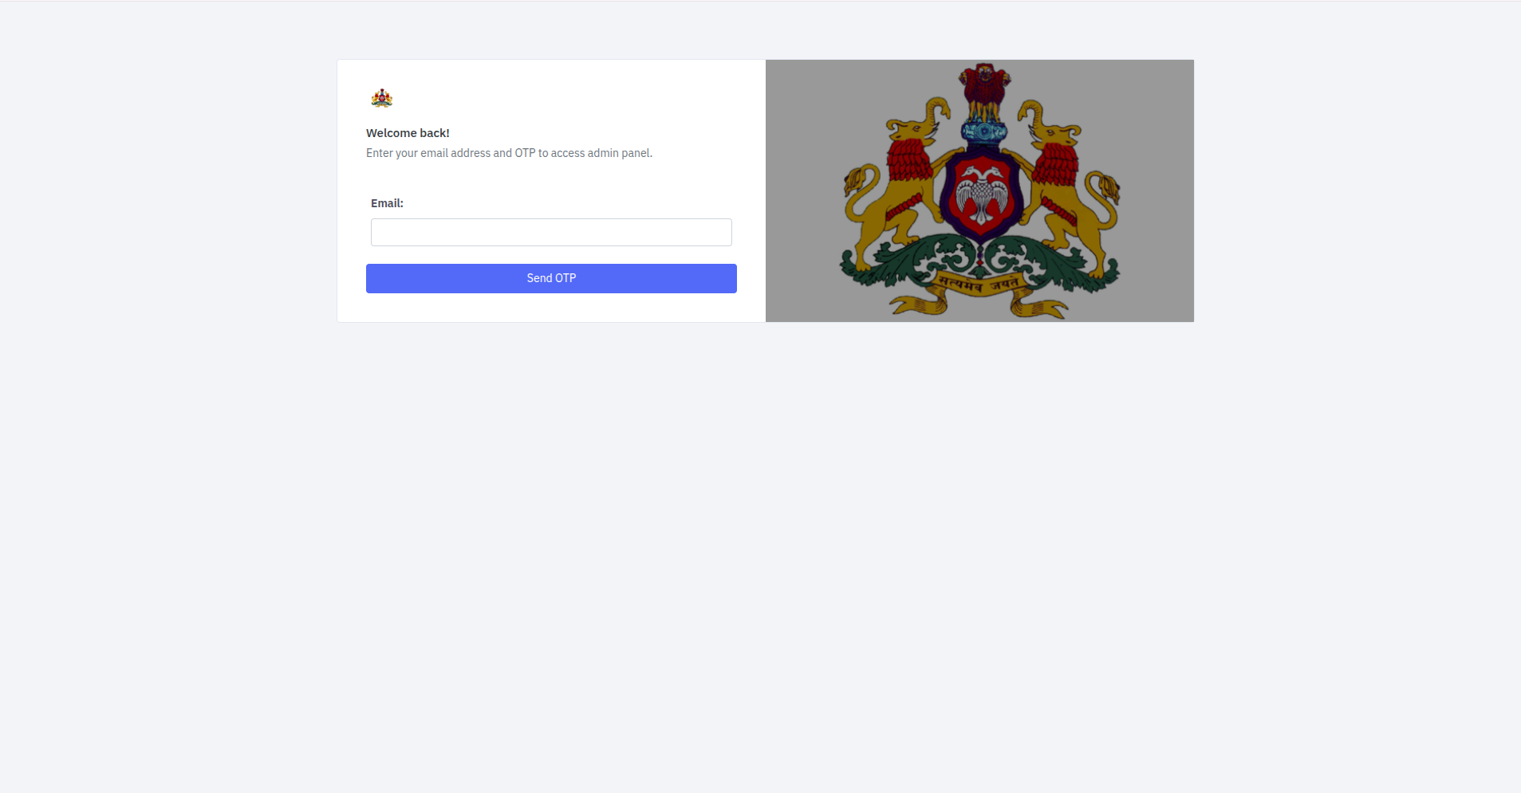Send the OTP with the blue button
The image size is (1521, 793).
coord(551,278)
